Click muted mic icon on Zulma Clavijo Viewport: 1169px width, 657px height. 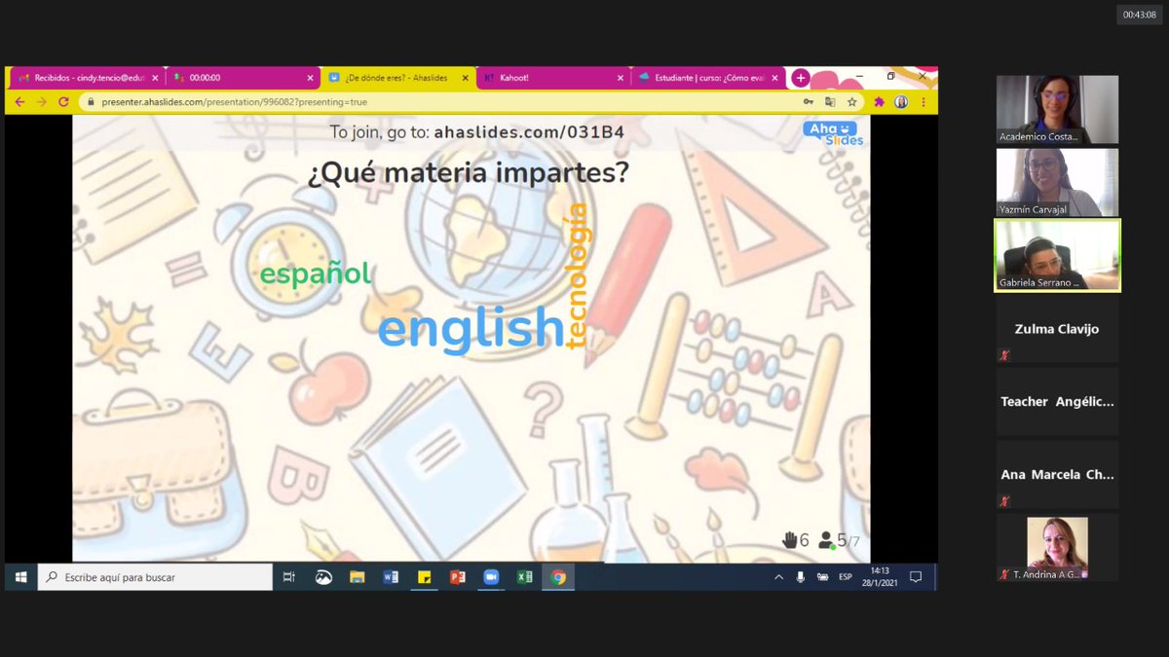coord(1004,355)
